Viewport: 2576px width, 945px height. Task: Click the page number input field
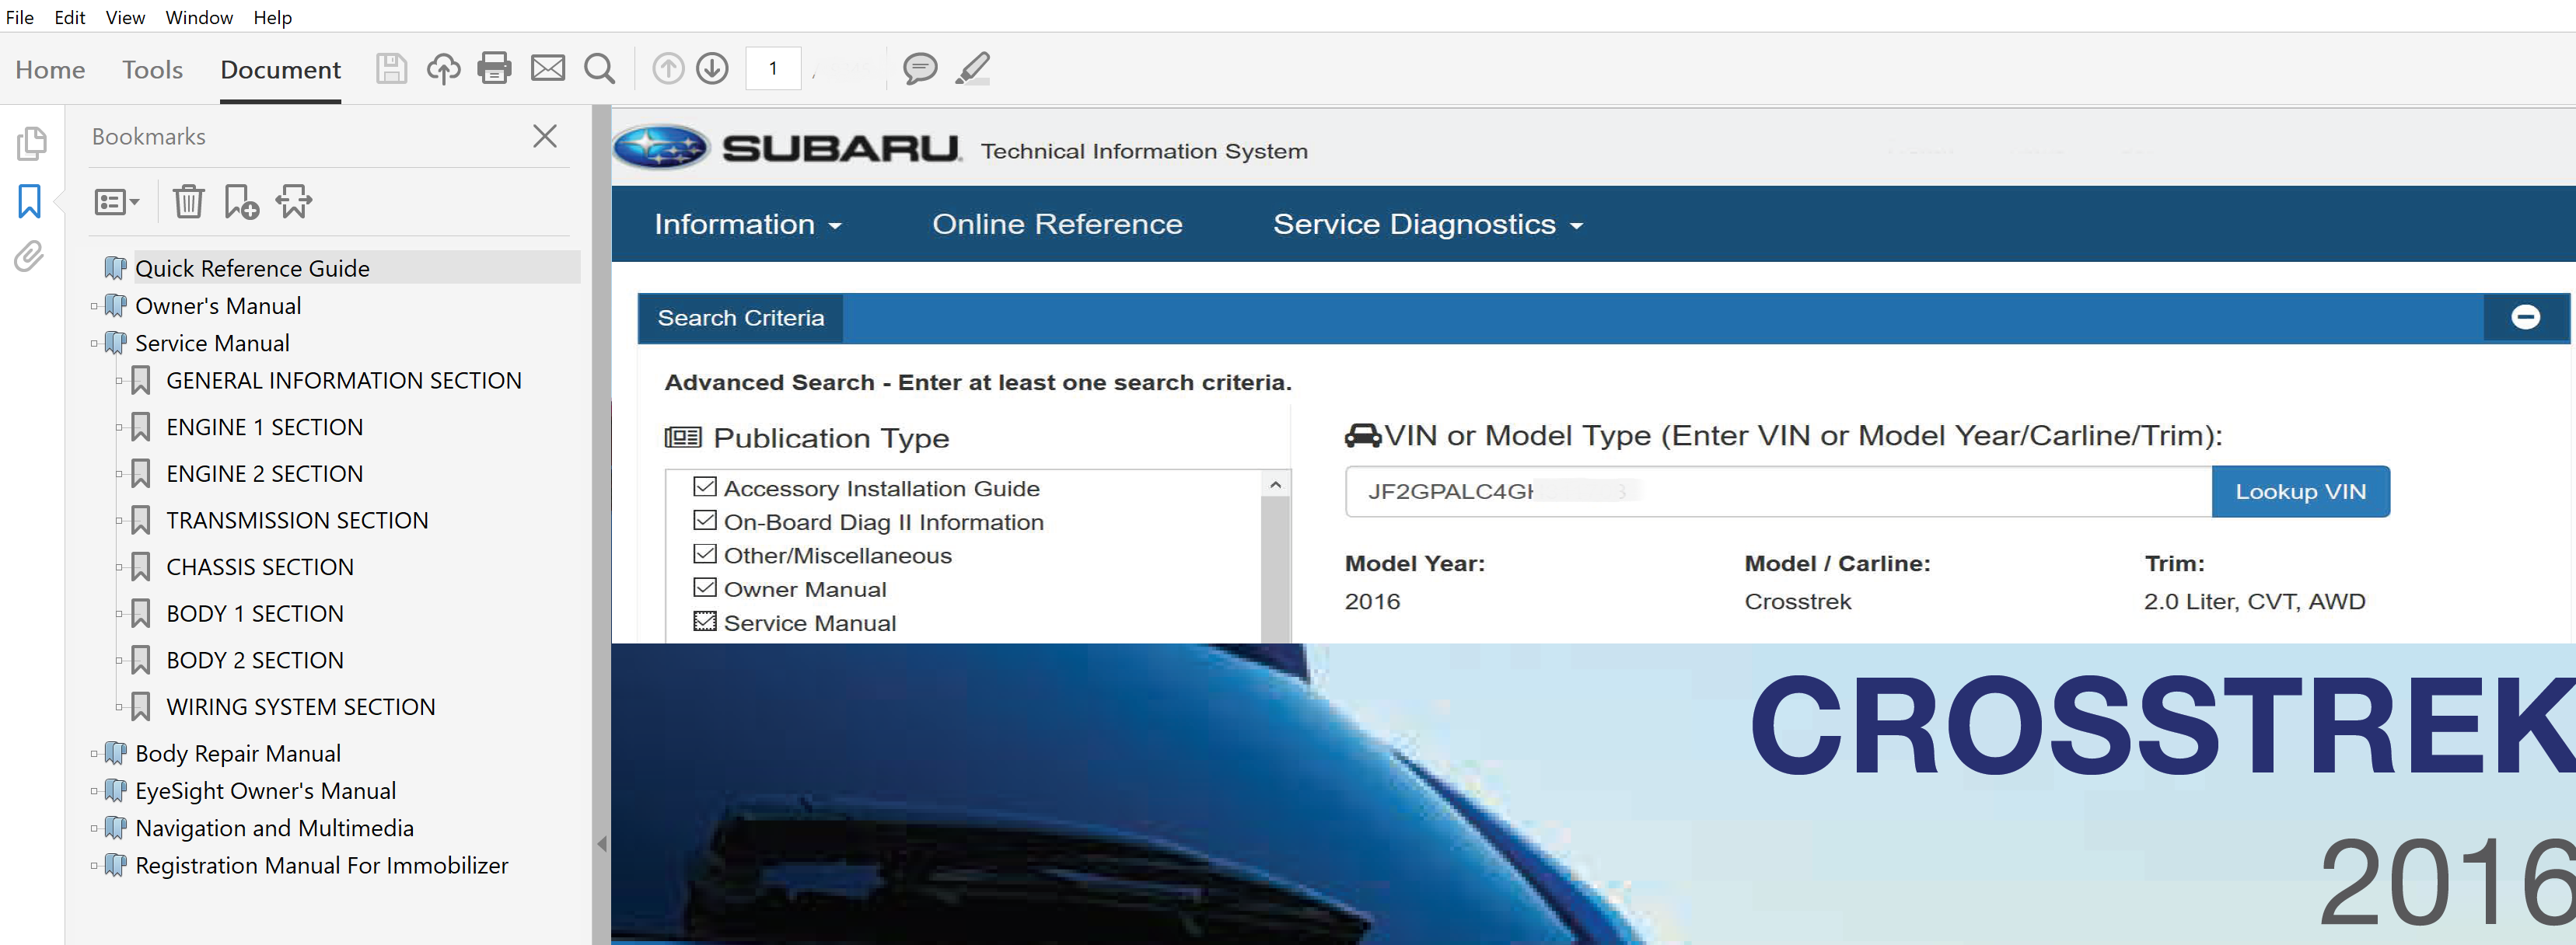click(773, 68)
